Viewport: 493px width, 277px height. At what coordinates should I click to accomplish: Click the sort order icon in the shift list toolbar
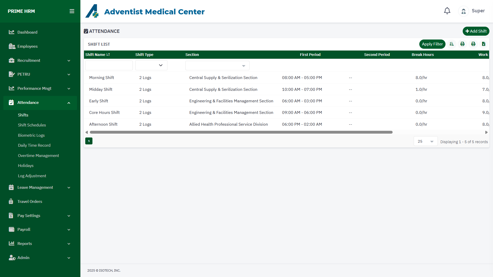click(x=452, y=44)
